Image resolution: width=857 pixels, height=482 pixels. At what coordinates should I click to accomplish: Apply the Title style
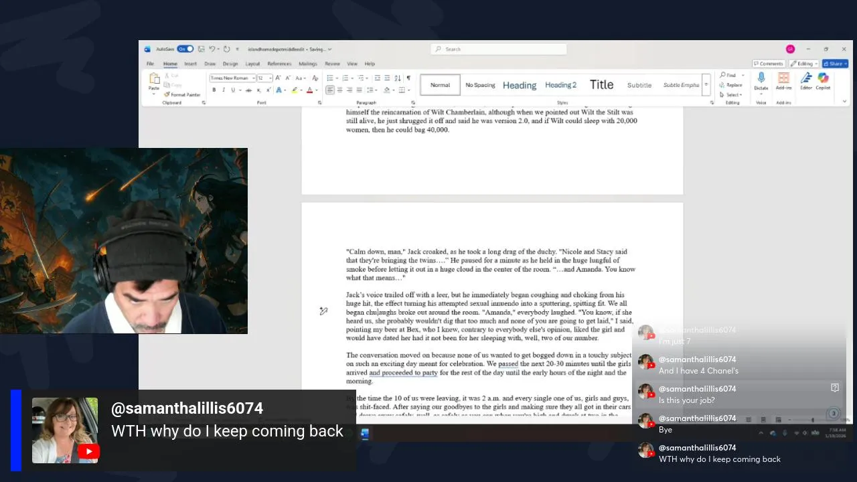(601, 85)
